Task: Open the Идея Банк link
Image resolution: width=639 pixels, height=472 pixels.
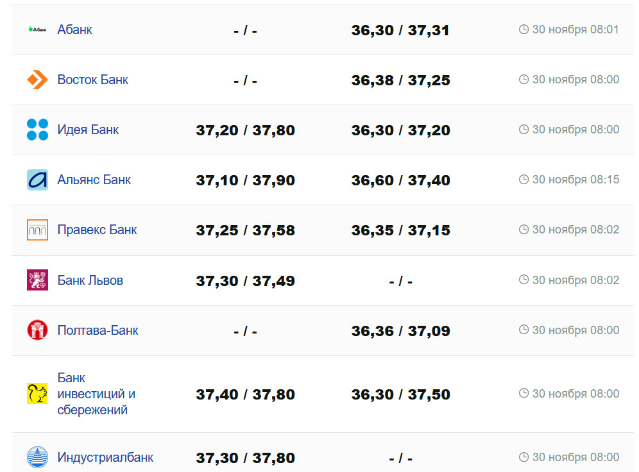Action: click(88, 130)
